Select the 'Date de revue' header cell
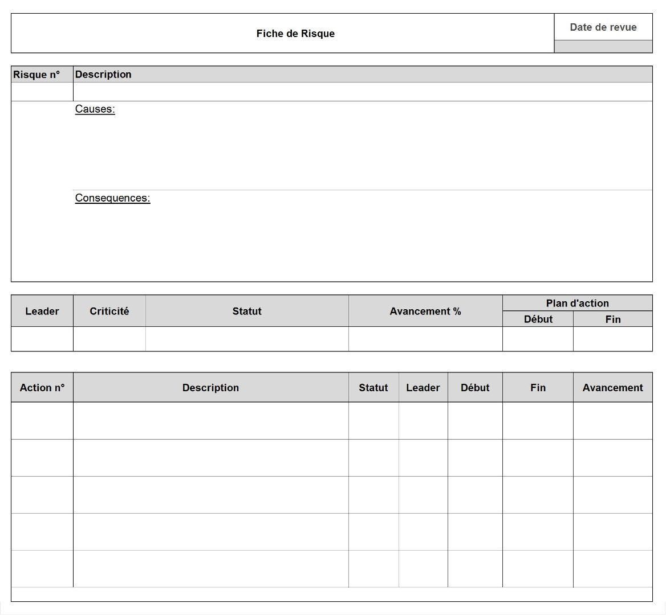 (603, 27)
